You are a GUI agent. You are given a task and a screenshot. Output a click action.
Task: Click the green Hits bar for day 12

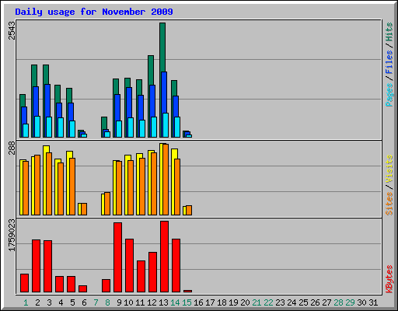click(151, 70)
